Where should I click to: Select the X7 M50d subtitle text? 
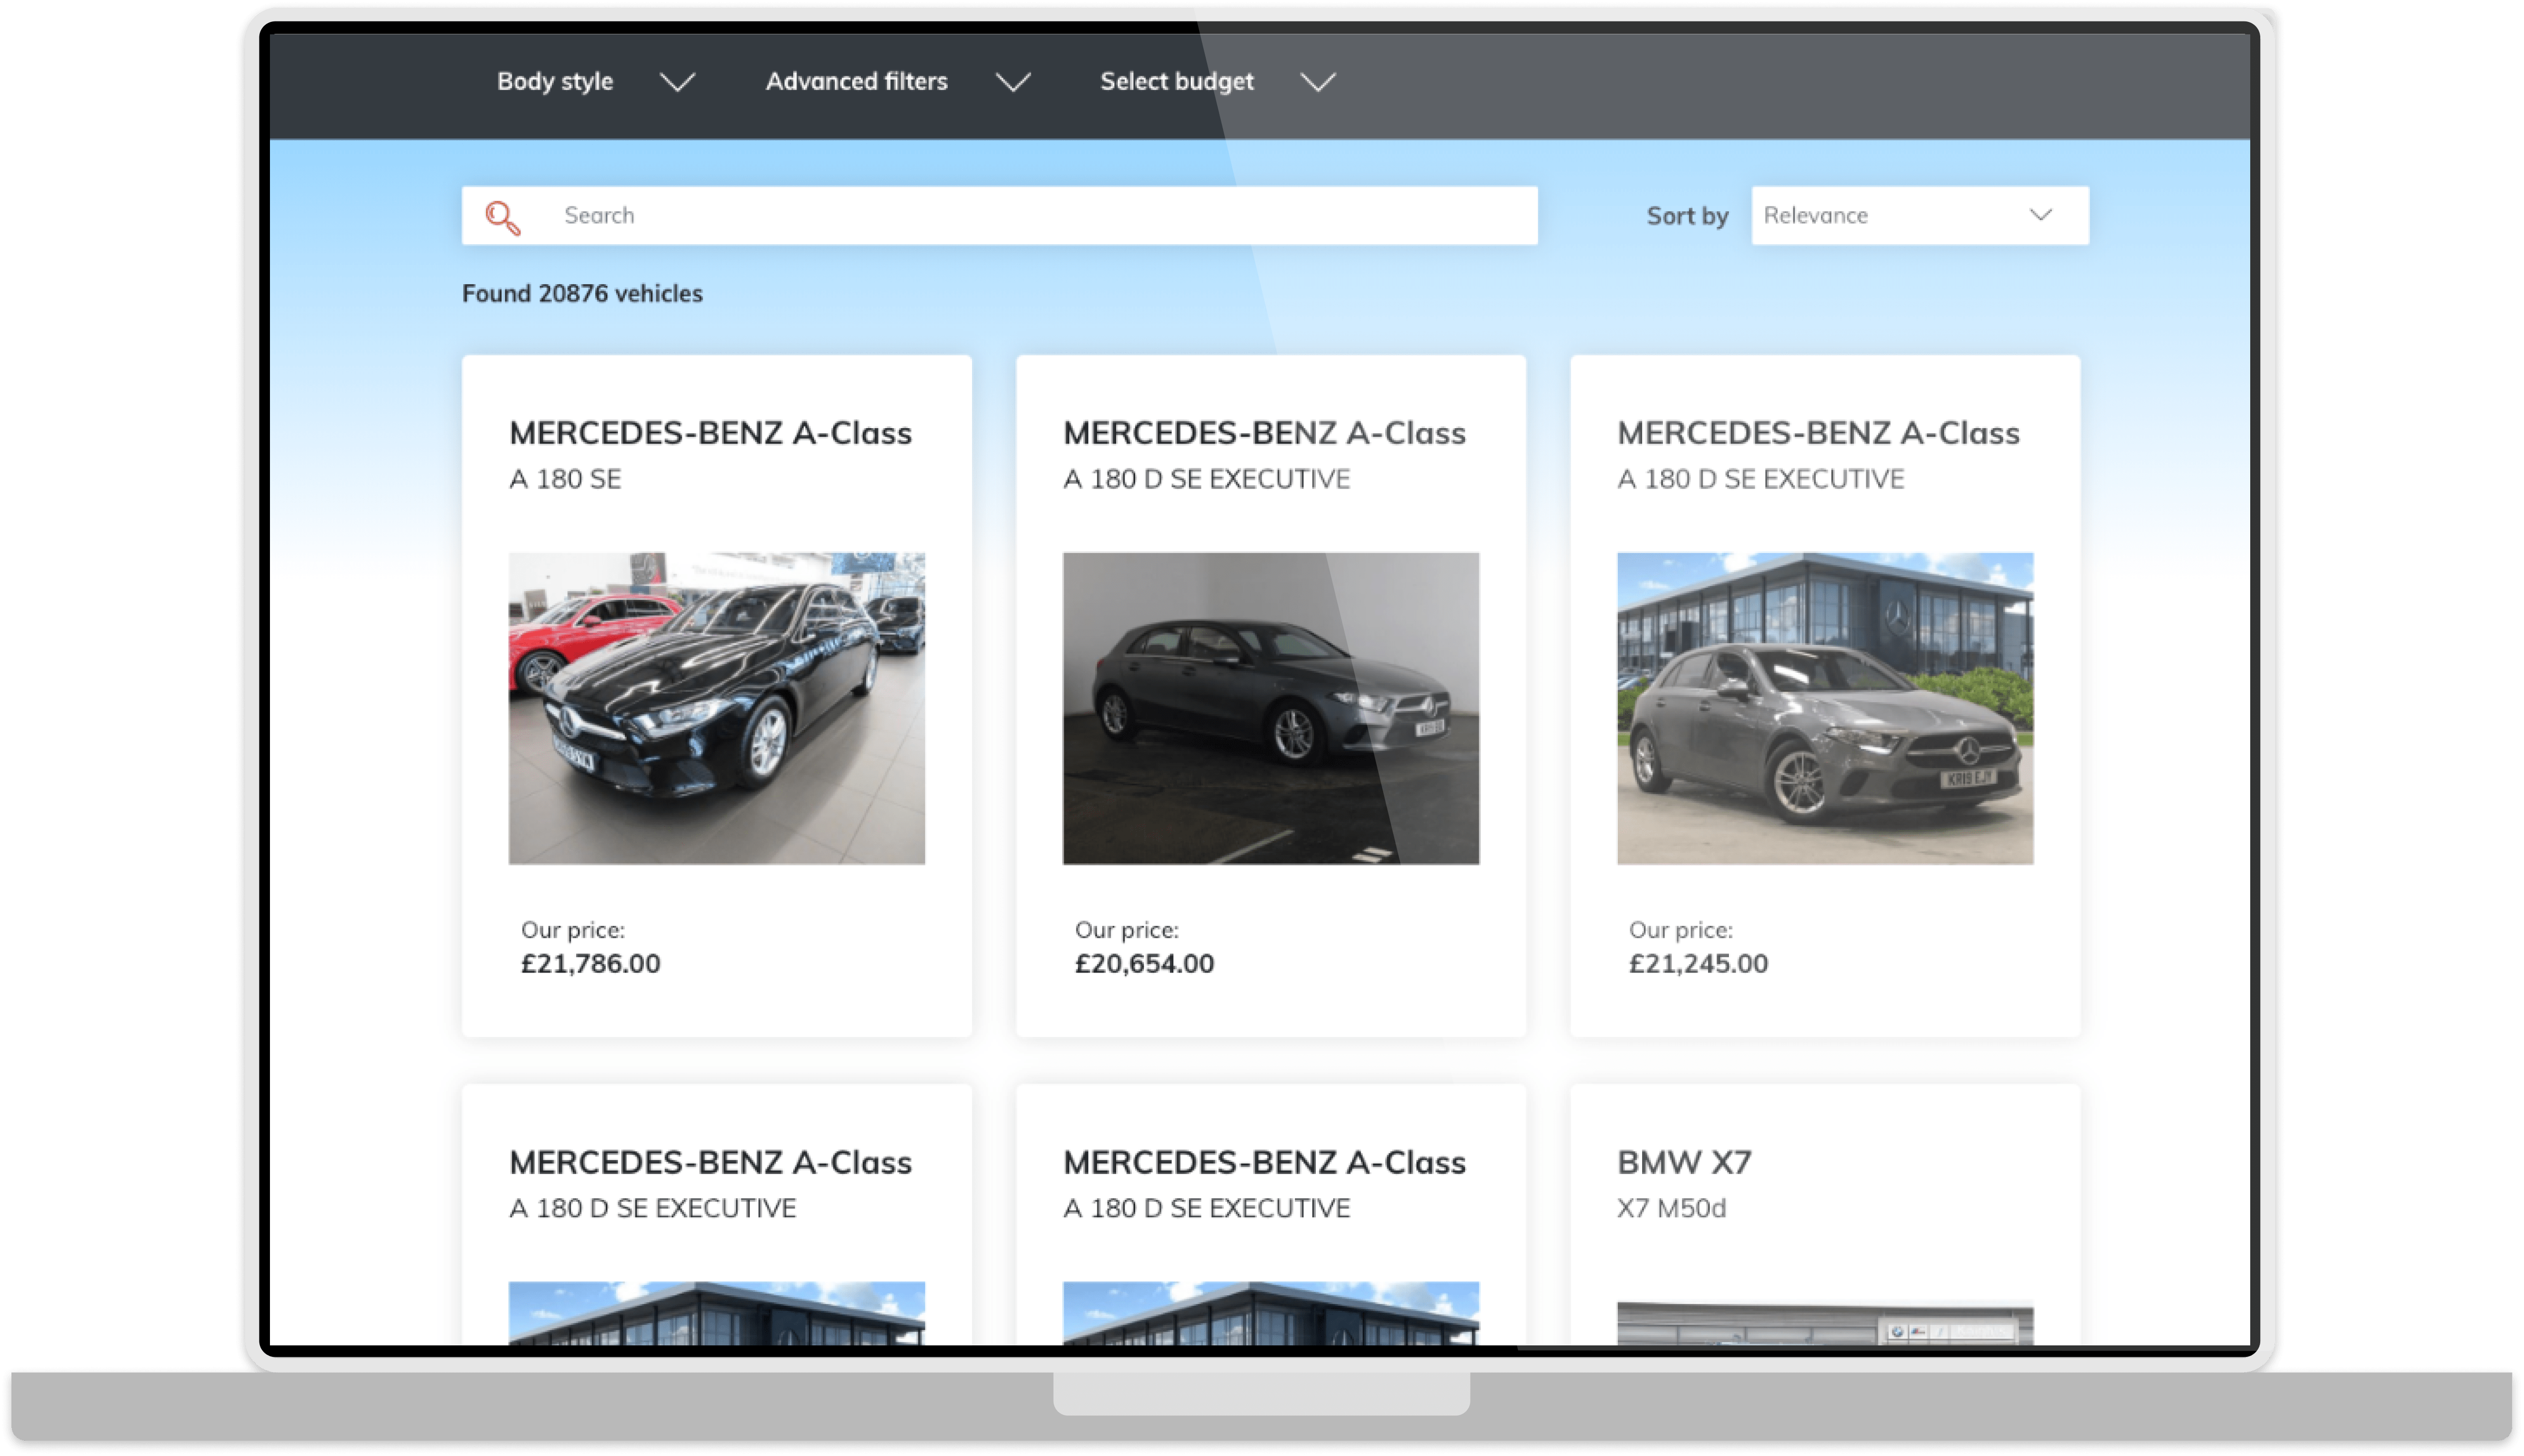point(1672,1208)
